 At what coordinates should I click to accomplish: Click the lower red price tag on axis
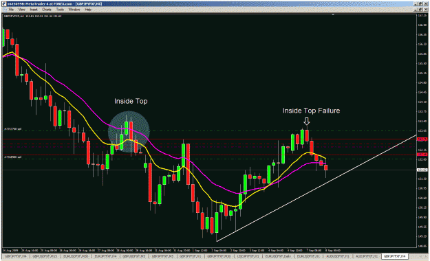[422, 155]
